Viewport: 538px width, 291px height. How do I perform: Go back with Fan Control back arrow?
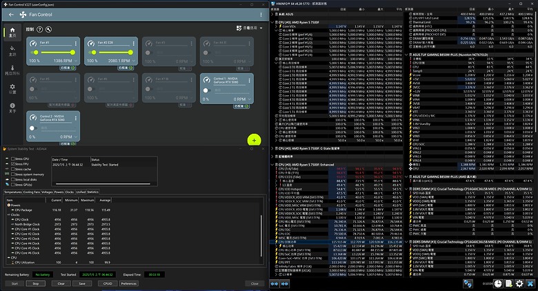click(11, 14)
